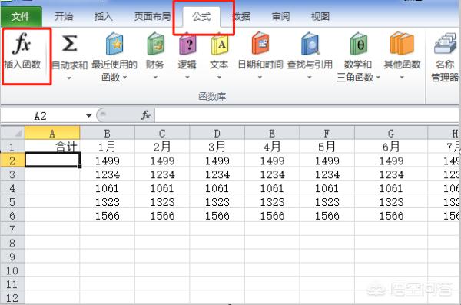Click cell E5 with value 1323
Viewport: 461px width, 305px height.
point(272,202)
